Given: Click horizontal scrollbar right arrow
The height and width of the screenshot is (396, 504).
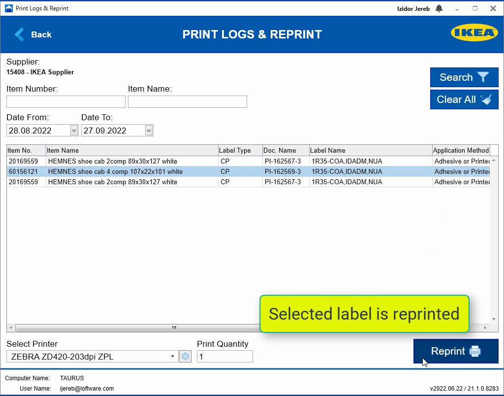Looking at the screenshot, I should (x=485, y=328).
